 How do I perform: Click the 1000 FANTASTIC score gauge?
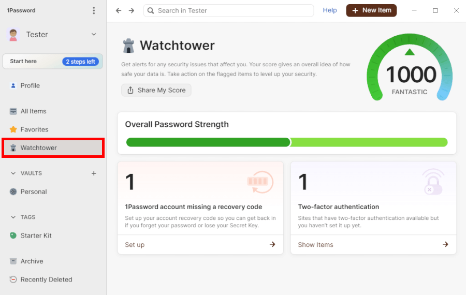410,68
